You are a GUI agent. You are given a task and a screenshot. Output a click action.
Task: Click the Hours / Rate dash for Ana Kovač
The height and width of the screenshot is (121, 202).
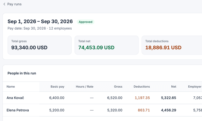(92, 98)
